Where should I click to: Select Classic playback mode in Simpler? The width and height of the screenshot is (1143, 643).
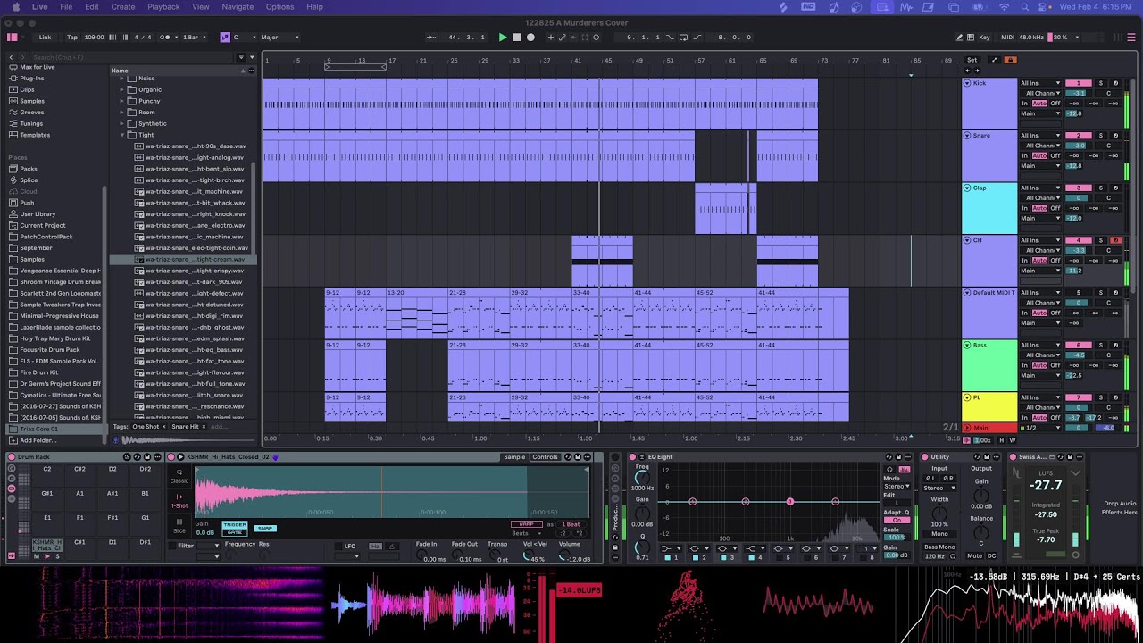tap(179, 476)
